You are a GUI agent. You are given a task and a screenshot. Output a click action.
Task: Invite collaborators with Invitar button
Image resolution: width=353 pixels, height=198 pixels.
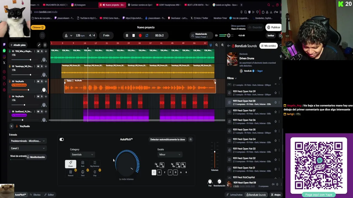coord(271,35)
